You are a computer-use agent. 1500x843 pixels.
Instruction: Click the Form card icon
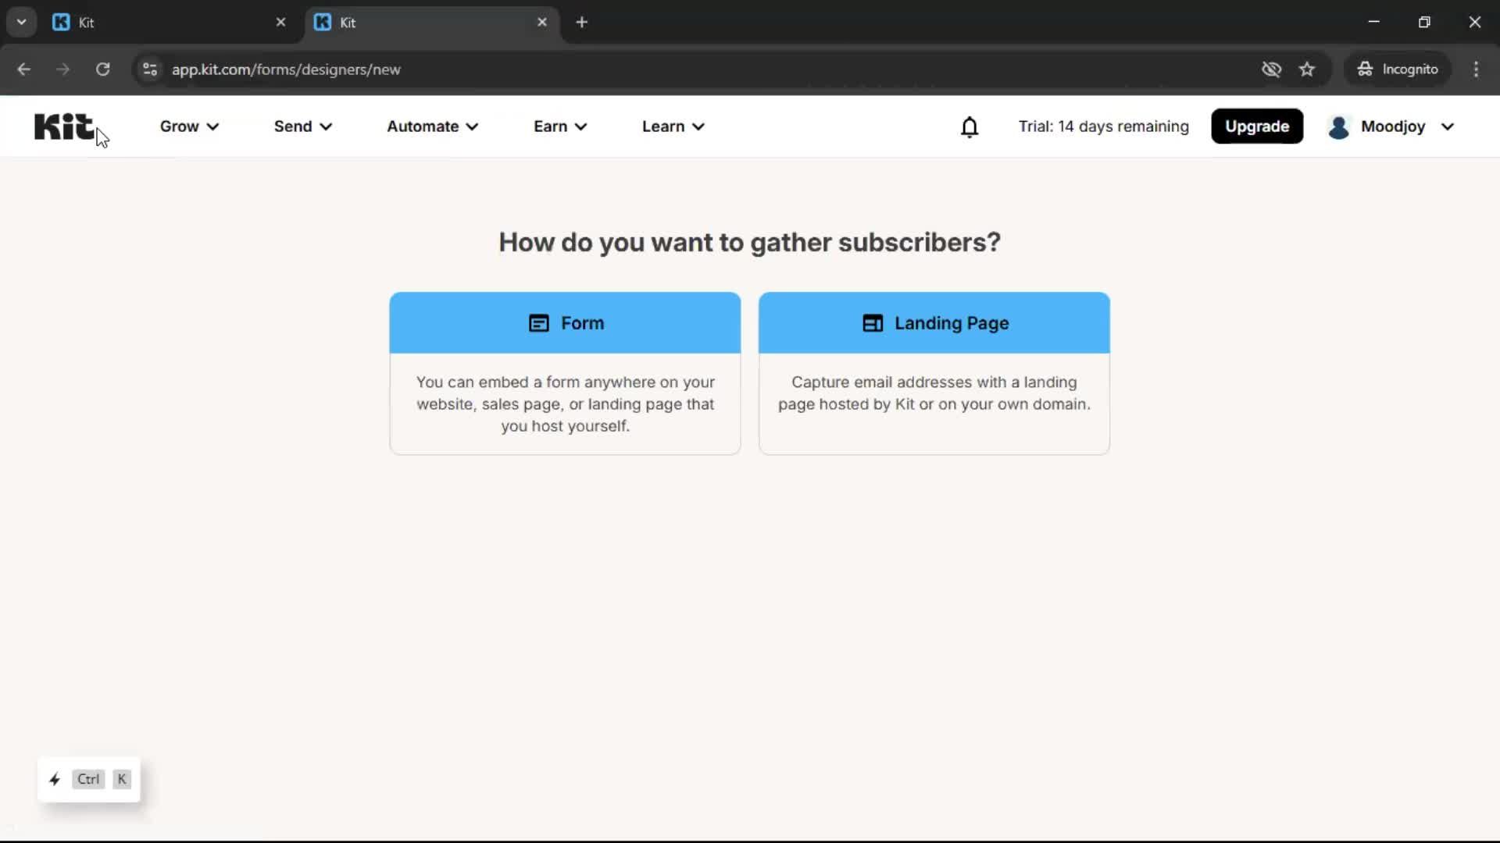pos(538,323)
